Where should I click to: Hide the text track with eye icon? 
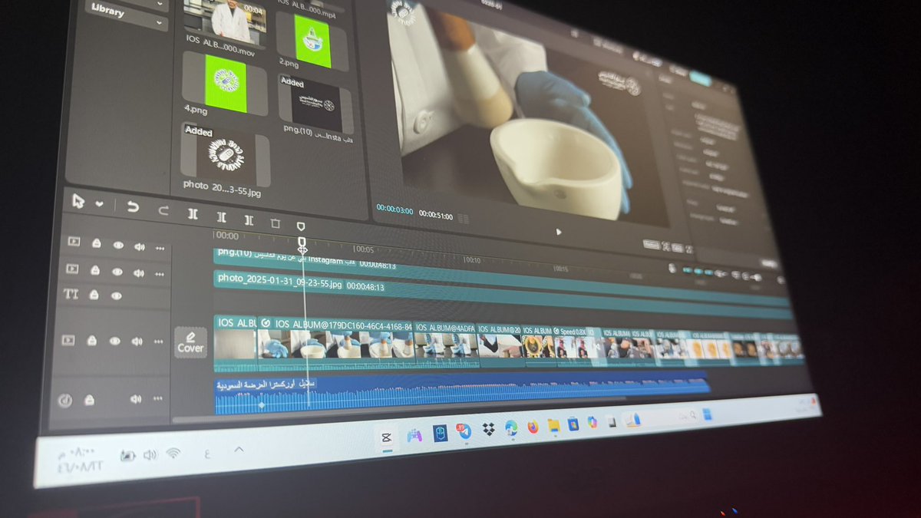pyautogui.click(x=117, y=296)
